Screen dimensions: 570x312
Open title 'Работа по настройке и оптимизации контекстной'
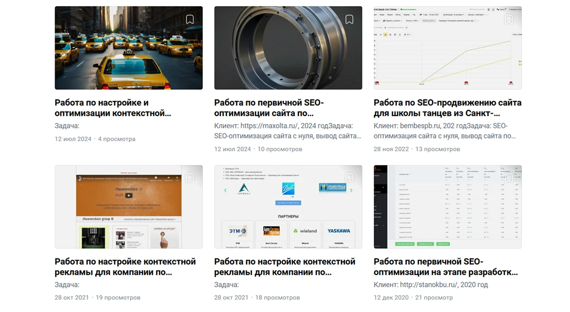[x=113, y=108]
